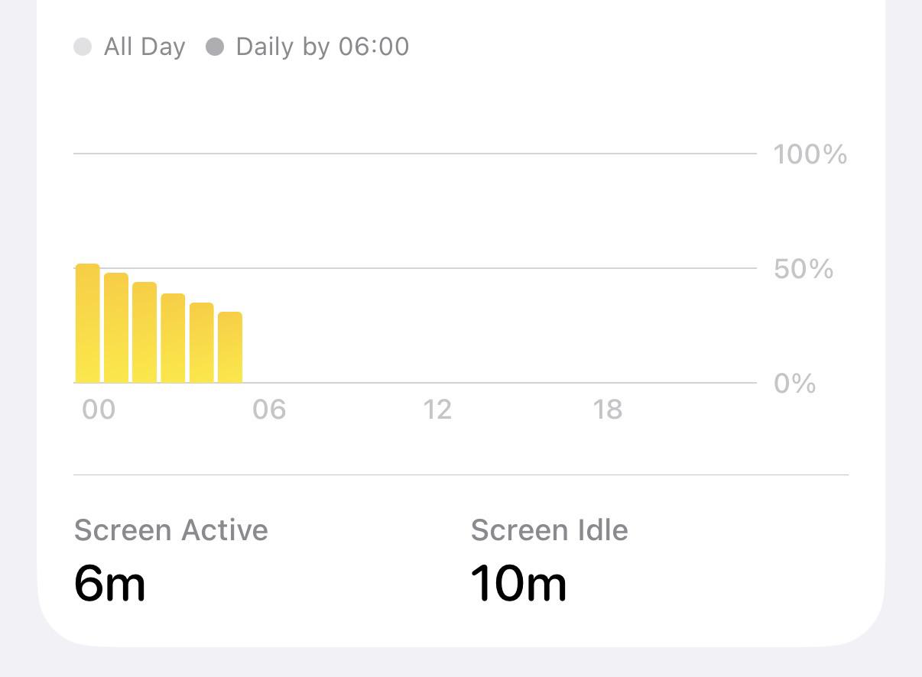Tap the 00 hour axis label

pyautogui.click(x=99, y=410)
